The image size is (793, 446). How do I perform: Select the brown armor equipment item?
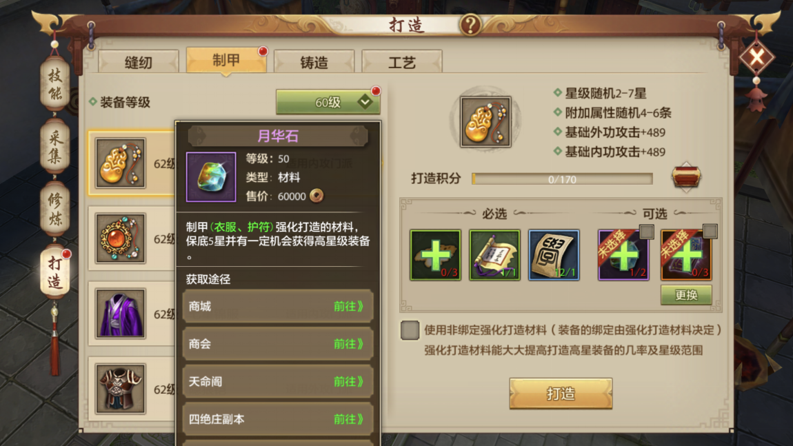coord(121,388)
